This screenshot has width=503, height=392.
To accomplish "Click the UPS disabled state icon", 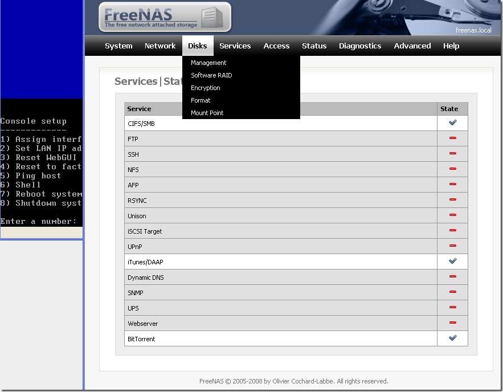I will [453, 307].
